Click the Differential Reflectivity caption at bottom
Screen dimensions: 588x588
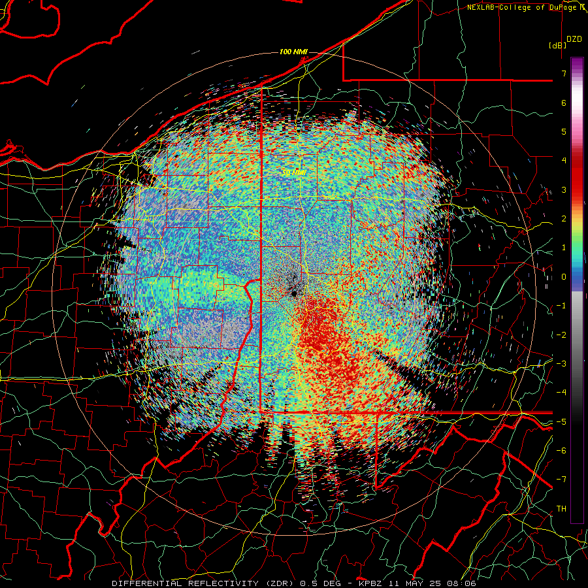point(294,583)
